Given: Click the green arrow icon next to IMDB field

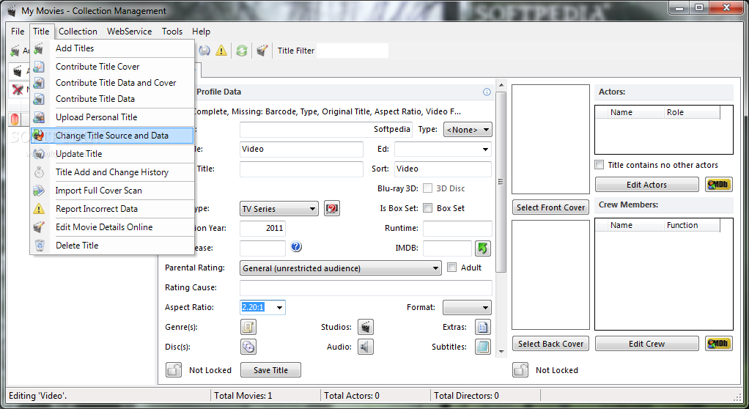Looking at the screenshot, I should (x=482, y=248).
